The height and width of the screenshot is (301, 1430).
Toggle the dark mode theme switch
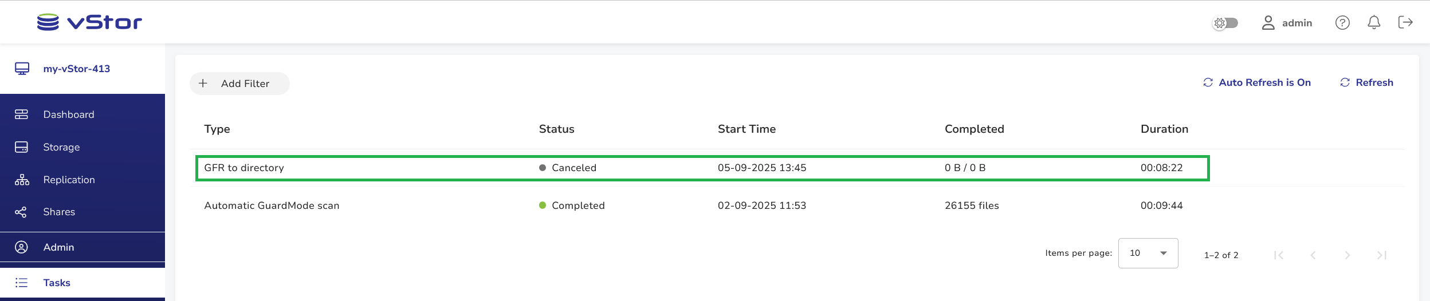tap(1225, 23)
